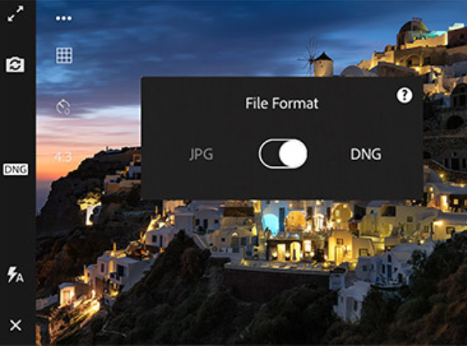Show the grid overlay options
Viewport: 467px width, 346px height.
(64, 55)
